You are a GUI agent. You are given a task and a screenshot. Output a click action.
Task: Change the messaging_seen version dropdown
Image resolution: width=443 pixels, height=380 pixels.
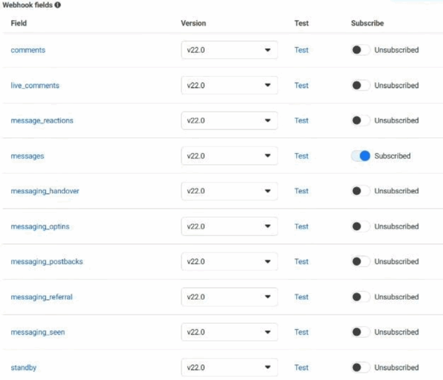point(229,332)
